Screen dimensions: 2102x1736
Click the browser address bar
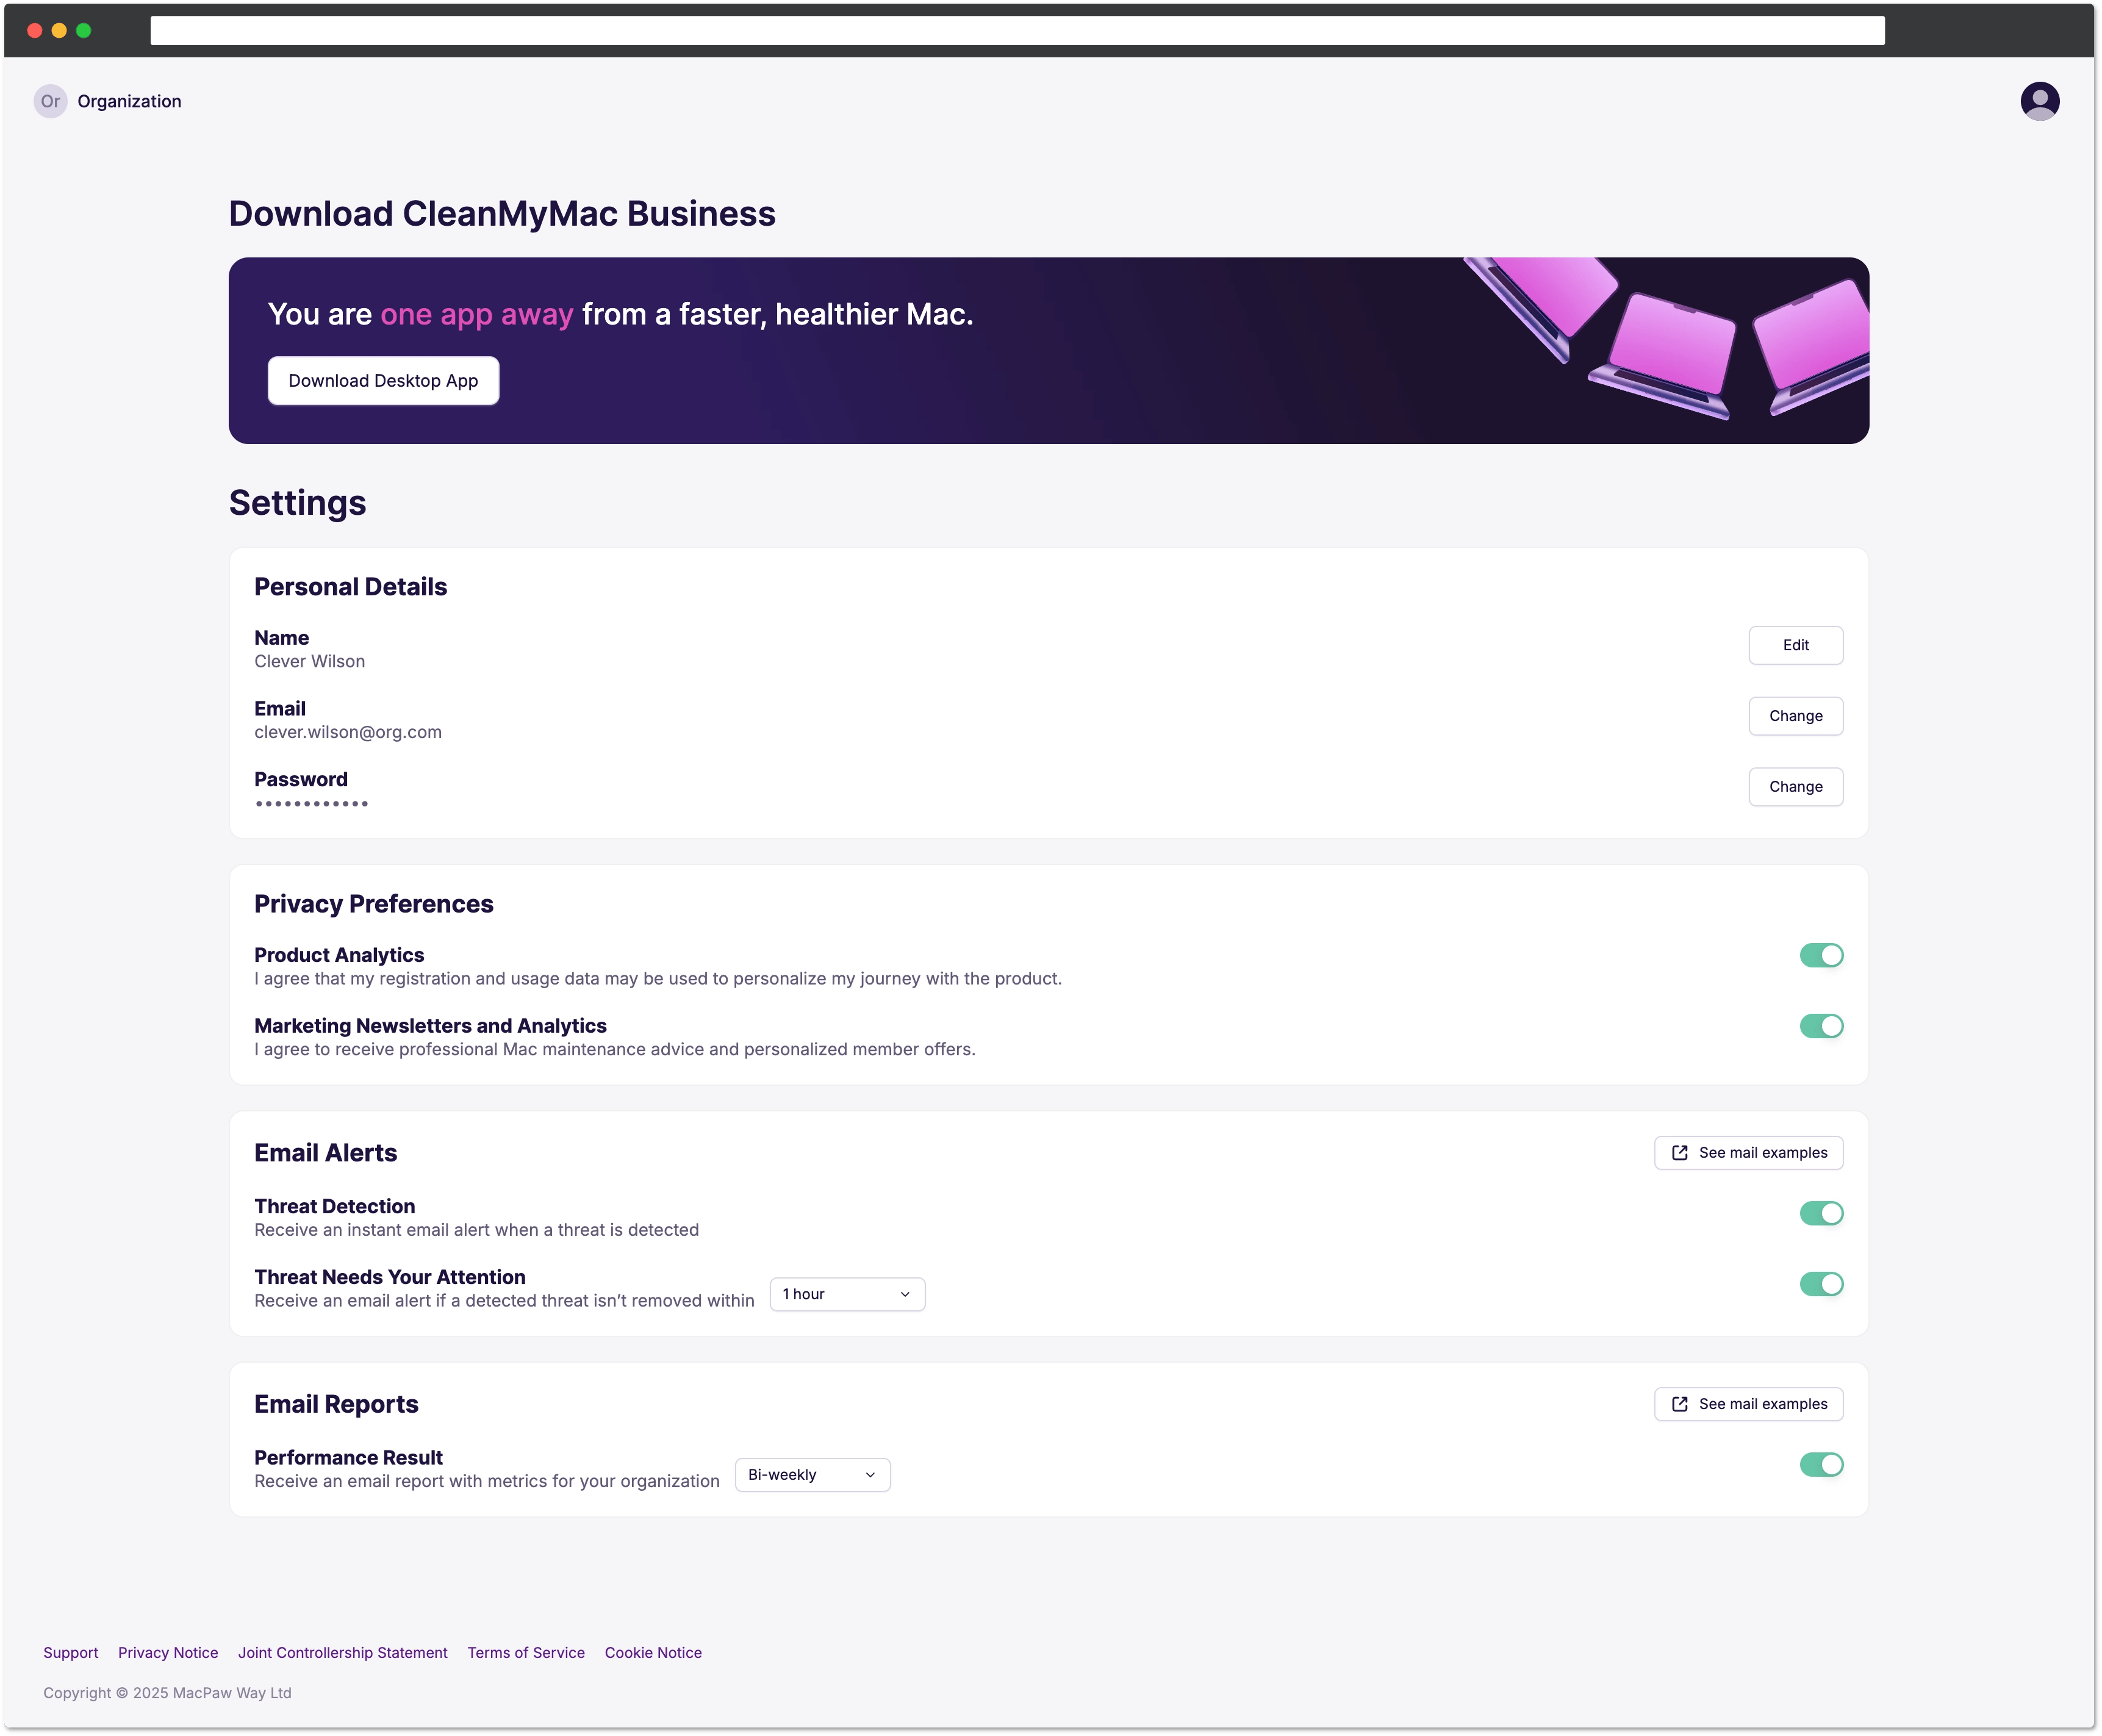tap(1017, 30)
